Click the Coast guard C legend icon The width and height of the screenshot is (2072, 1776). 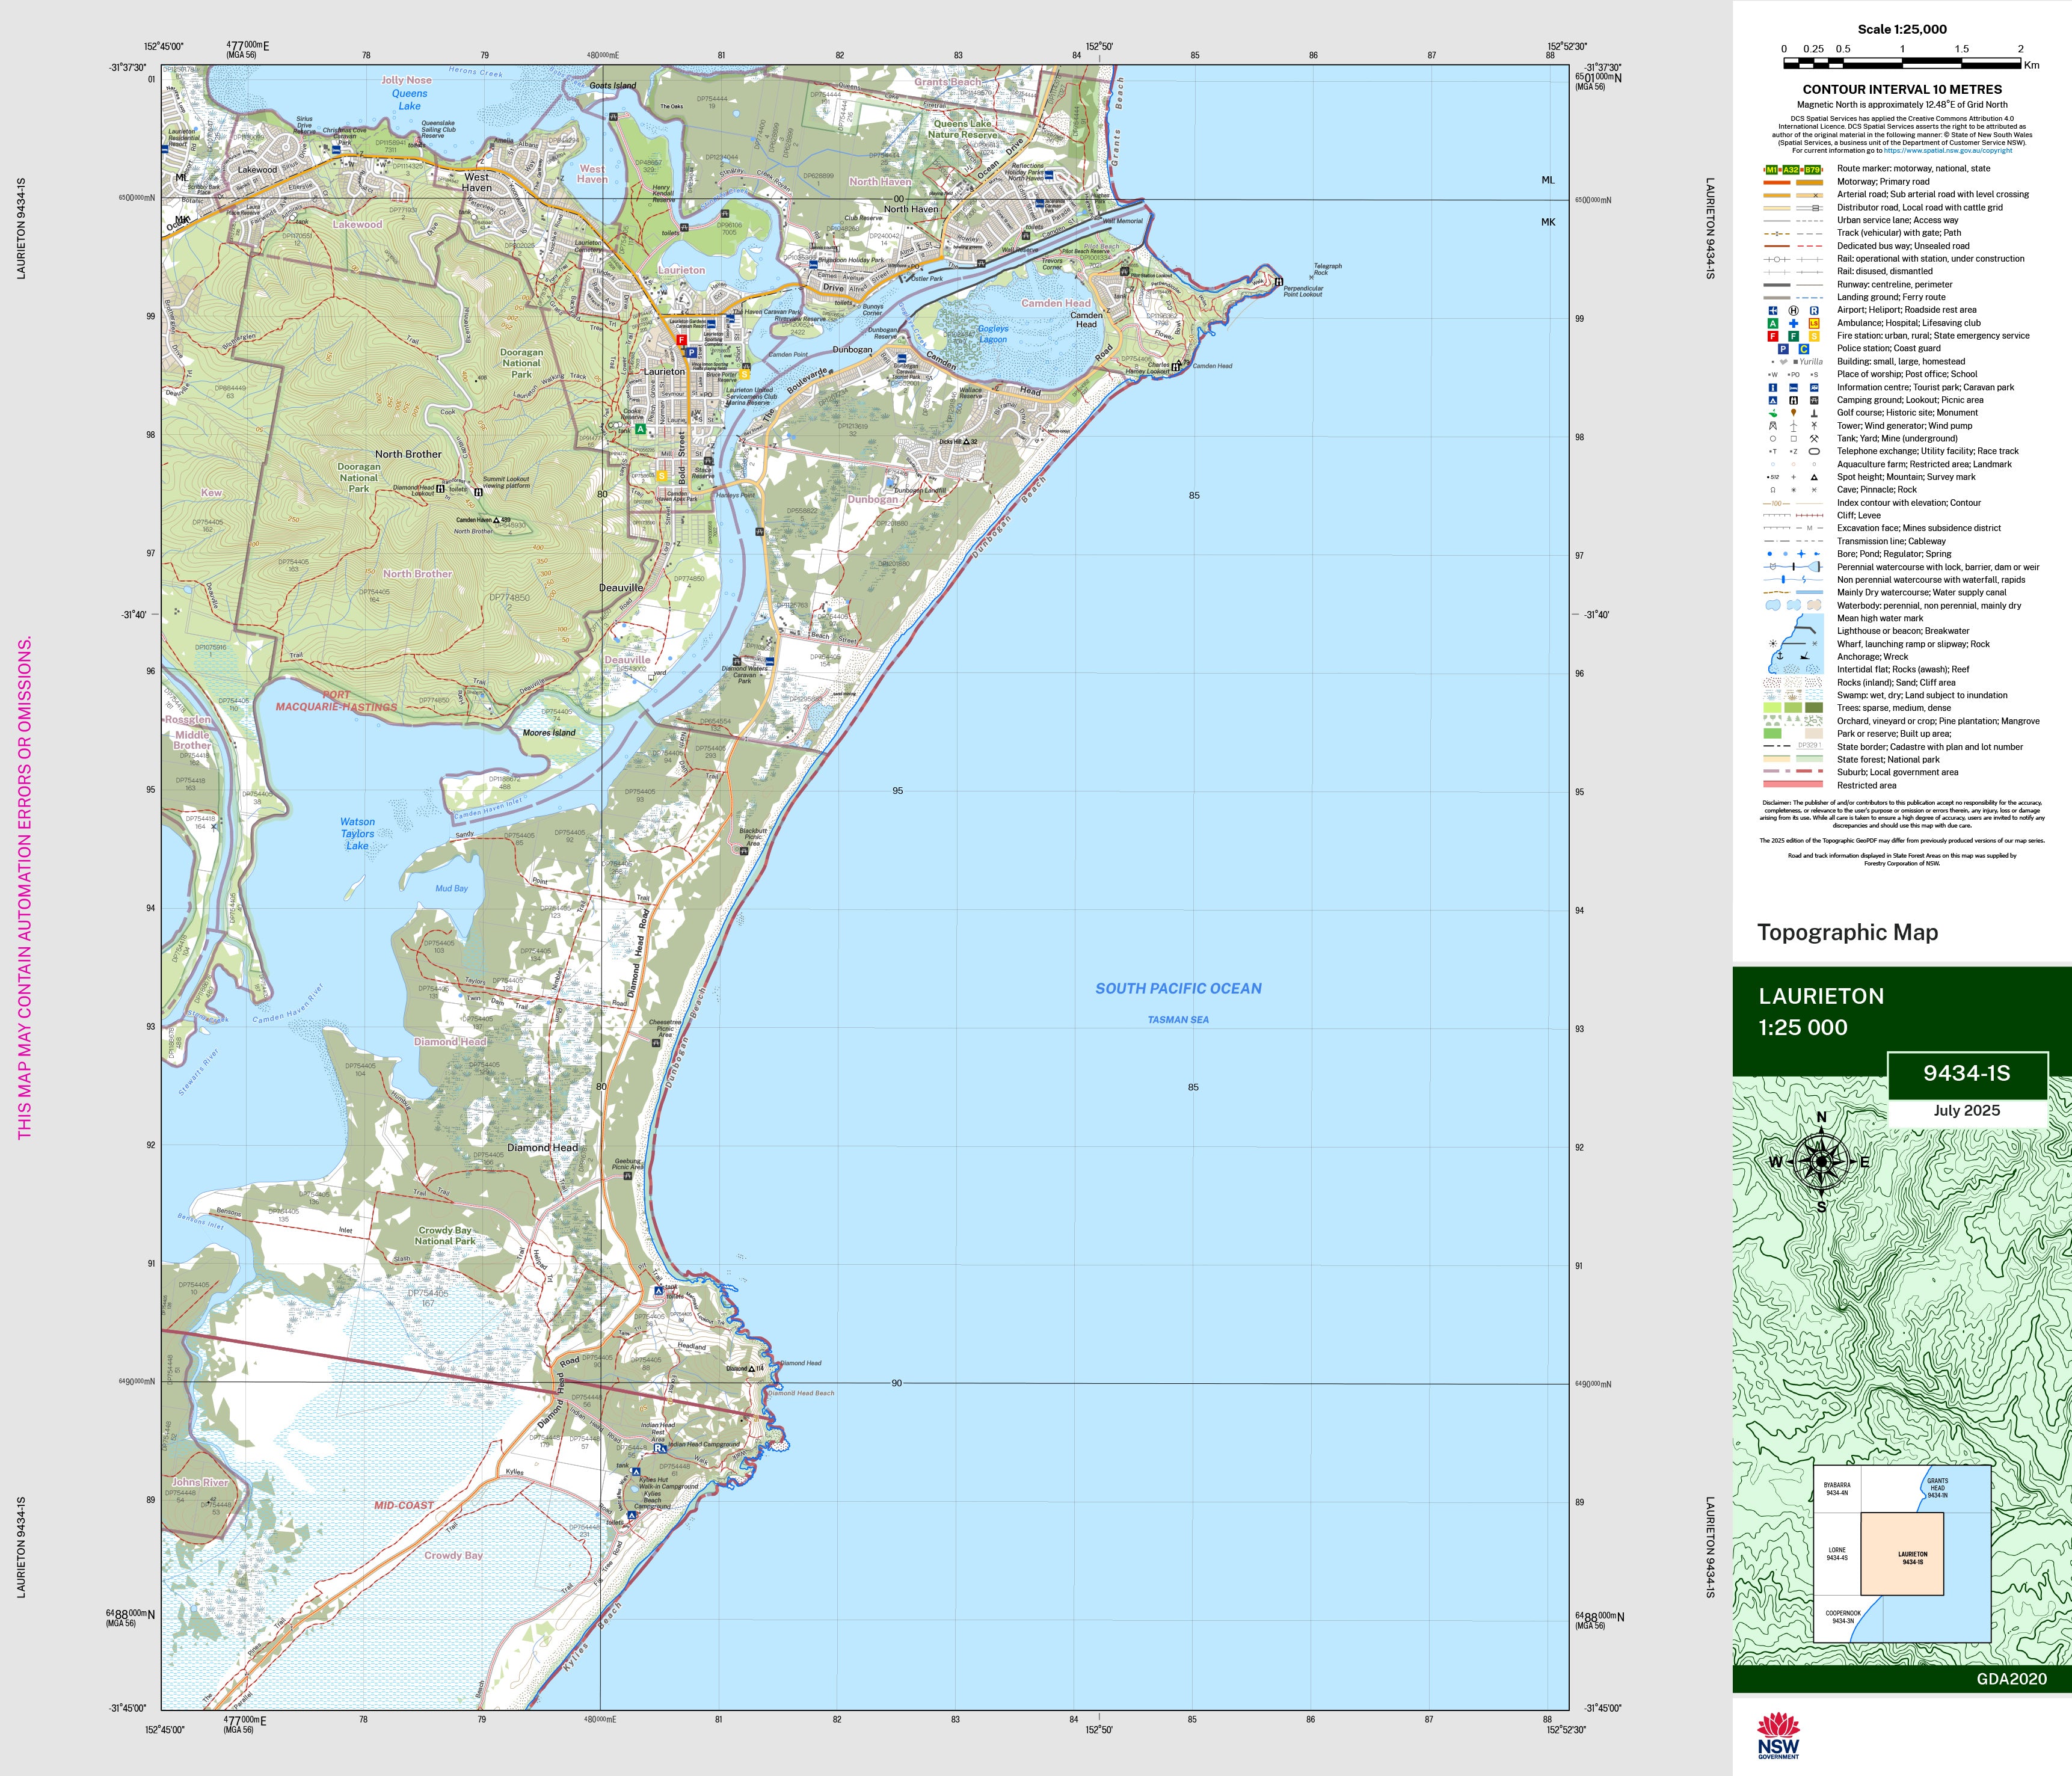coord(1804,349)
